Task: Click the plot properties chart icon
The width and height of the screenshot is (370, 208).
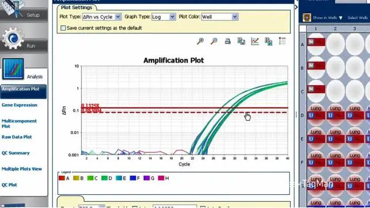Action: [x=255, y=41]
